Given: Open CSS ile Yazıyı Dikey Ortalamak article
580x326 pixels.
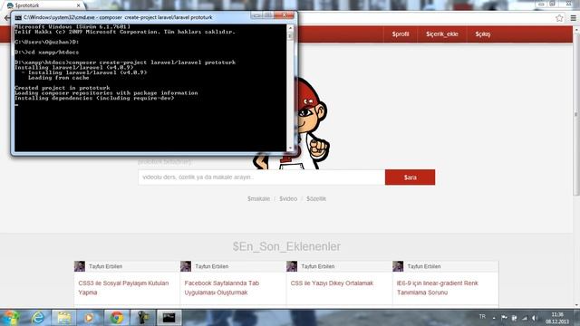Looking at the screenshot, I should [332, 283].
